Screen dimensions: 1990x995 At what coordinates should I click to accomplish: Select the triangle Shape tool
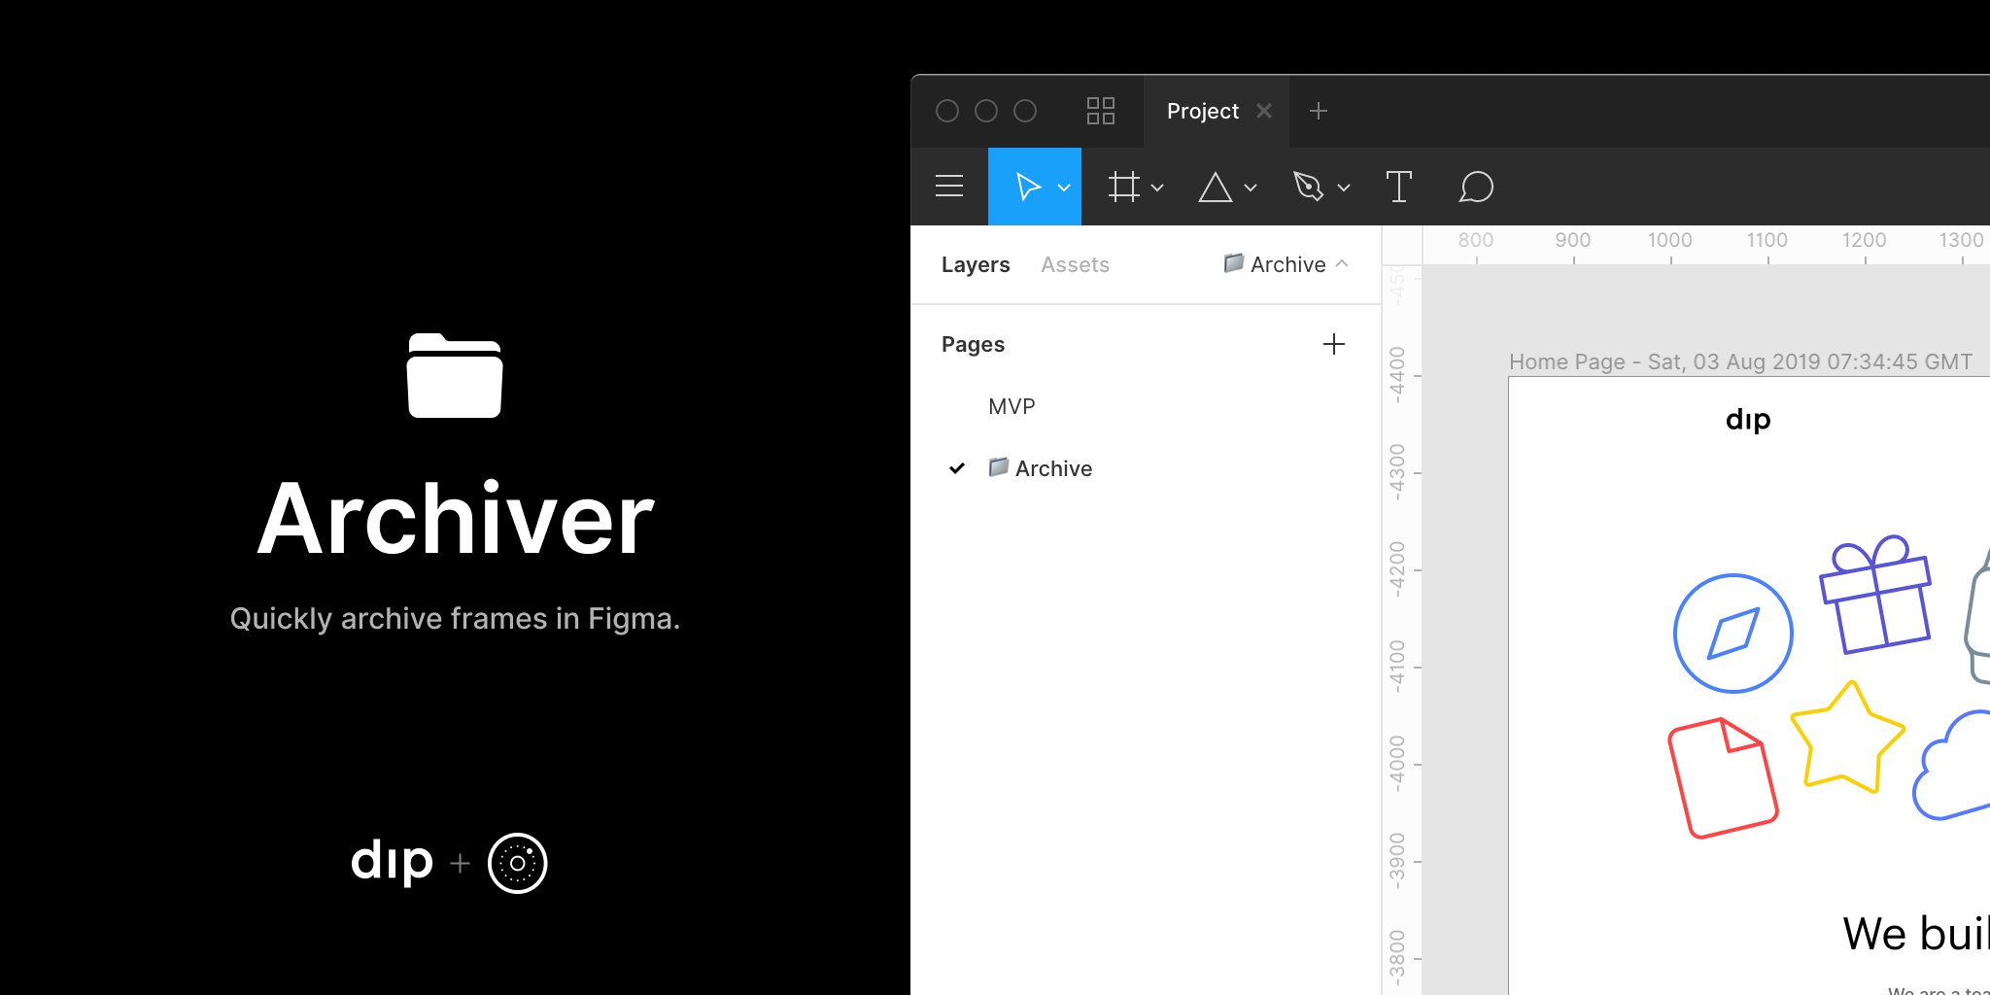(1215, 187)
